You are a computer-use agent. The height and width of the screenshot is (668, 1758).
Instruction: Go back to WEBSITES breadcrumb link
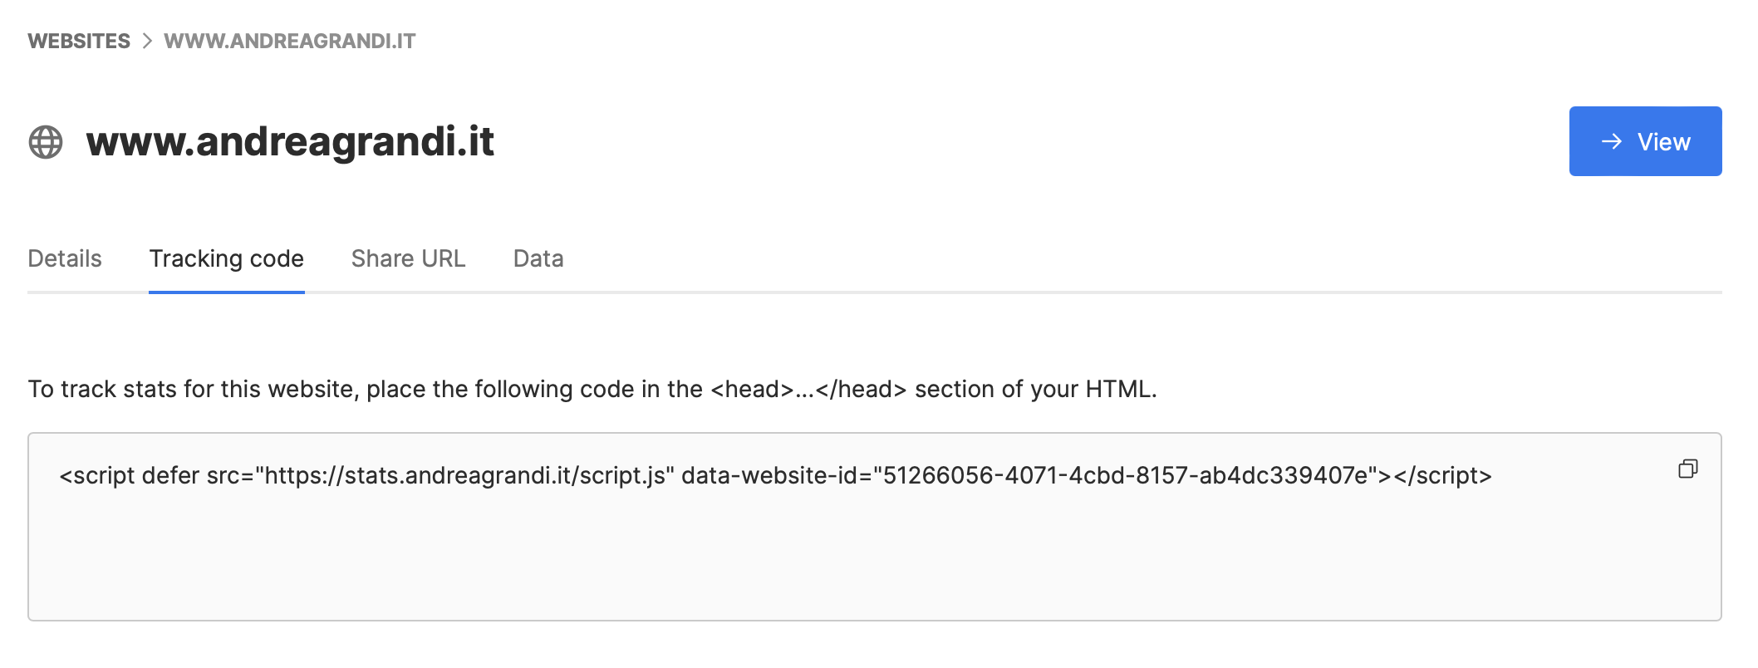click(x=79, y=41)
